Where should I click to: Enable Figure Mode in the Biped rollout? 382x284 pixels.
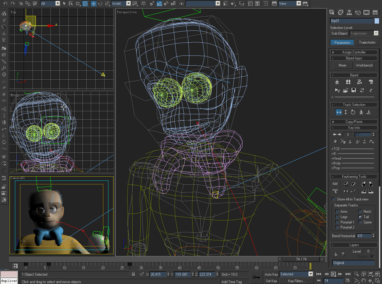click(337, 82)
